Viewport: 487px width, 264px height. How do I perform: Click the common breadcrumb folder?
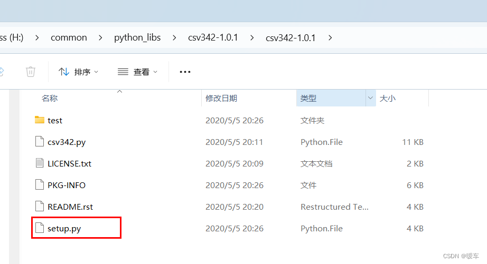pyautogui.click(x=69, y=37)
